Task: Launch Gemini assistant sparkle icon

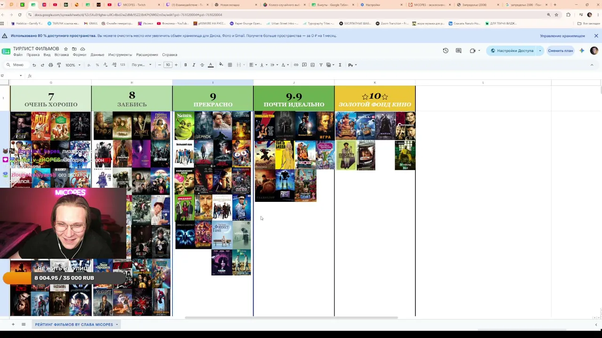Action: tap(582, 51)
